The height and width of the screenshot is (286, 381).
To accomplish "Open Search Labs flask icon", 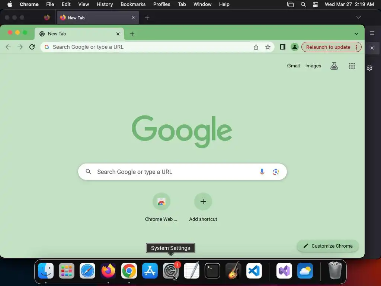I will [x=334, y=66].
